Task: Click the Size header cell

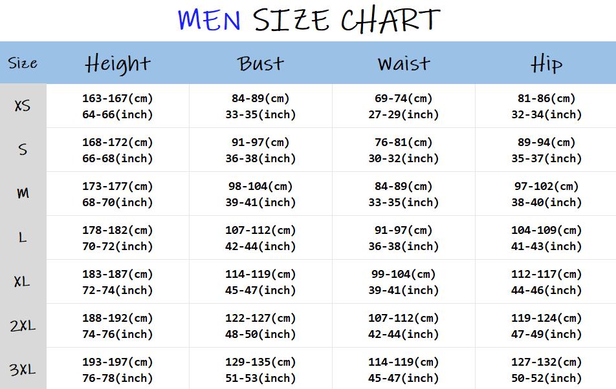Action: point(23,63)
